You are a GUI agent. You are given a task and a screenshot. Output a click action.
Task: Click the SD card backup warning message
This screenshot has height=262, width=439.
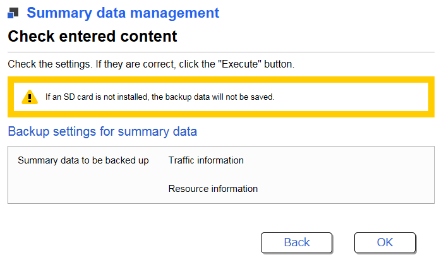point(160,98)
